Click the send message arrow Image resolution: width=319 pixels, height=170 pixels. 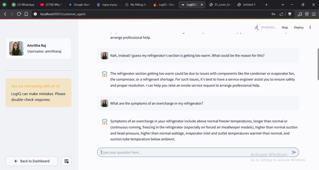click(x=294, y=152)
